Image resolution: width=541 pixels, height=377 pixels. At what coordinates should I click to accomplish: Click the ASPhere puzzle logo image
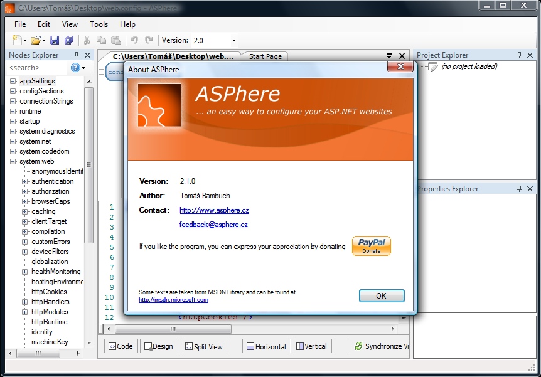(159, 105)
